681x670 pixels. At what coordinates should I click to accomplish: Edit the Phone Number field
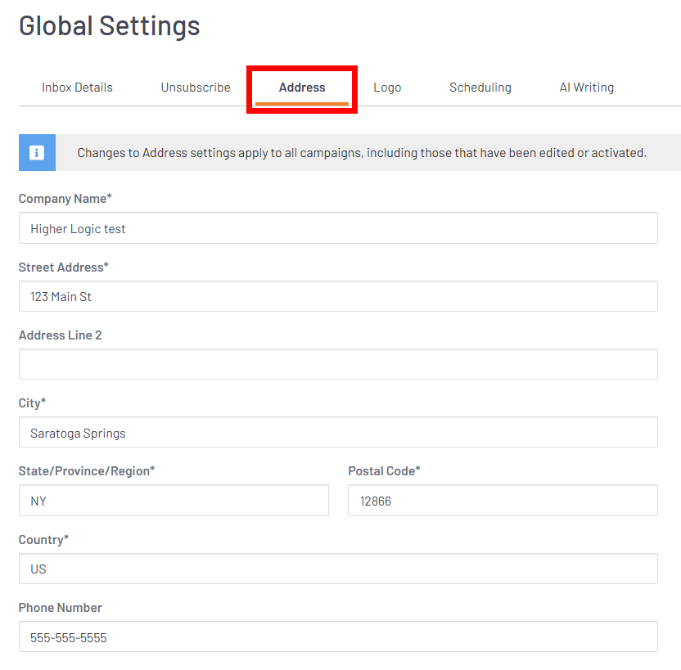coord(338,636)
